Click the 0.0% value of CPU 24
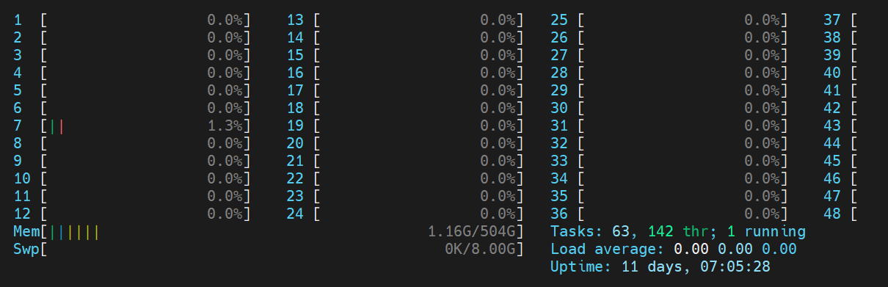Image resolution: width=888 pixels, height=287 pixels. coord(498,214)
